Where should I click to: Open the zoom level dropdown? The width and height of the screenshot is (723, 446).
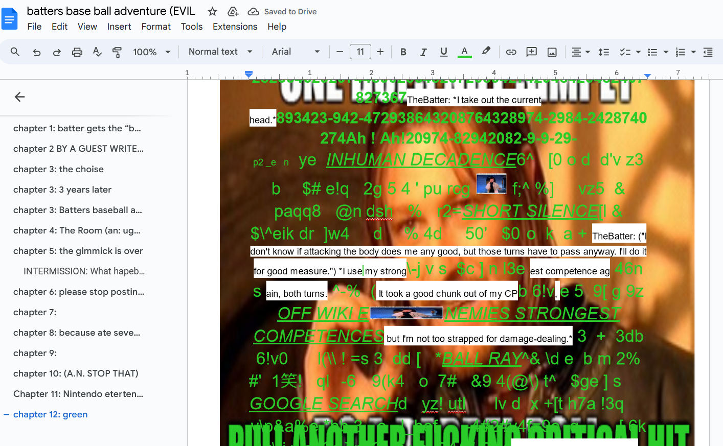point(151,52)
